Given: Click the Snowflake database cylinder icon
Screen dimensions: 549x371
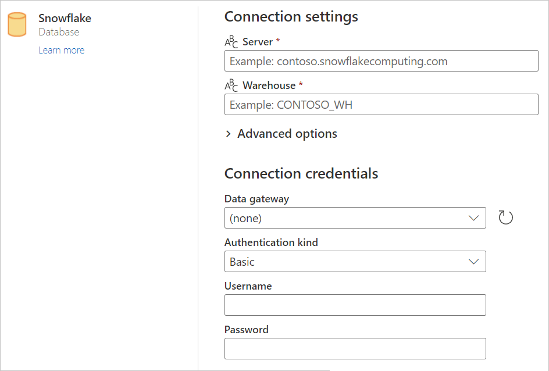Looking at the screenshot, I should pyautogui.click(x=16, y=24).
